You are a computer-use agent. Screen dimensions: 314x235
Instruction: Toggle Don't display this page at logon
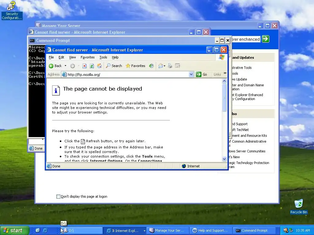pos(58,196)
